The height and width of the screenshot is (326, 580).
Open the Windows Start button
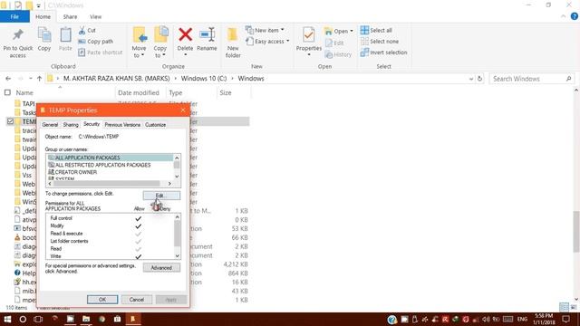tap(7, 319)
